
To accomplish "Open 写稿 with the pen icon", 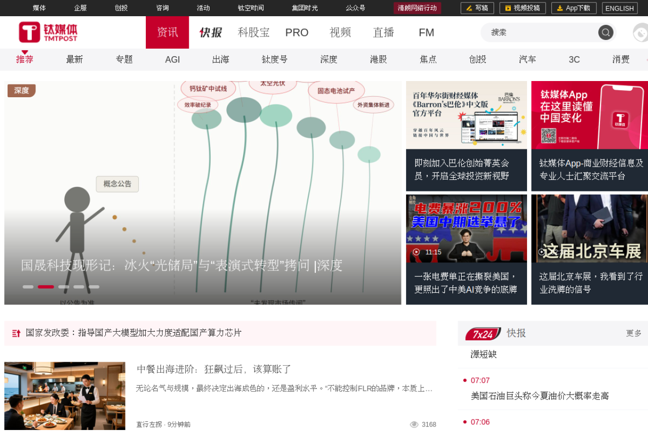I will point(477,8).
